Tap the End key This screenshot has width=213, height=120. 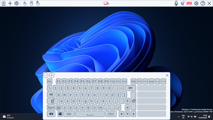[151, 81]
